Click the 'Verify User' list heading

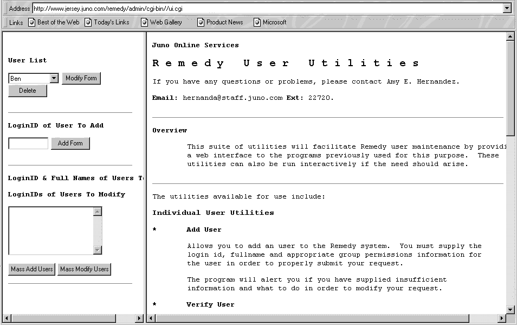click(x=210, y=304)
